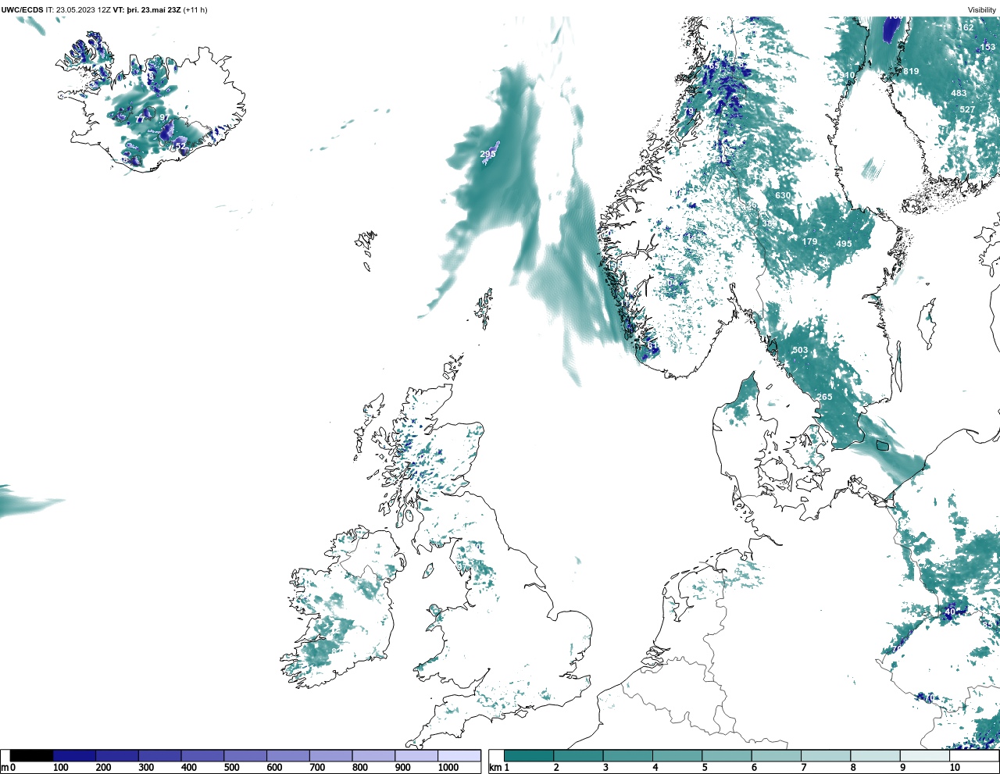Viewport: 1000px width, 774px height.
Task: Click the '265' value on the map
Action: point(825,397)
